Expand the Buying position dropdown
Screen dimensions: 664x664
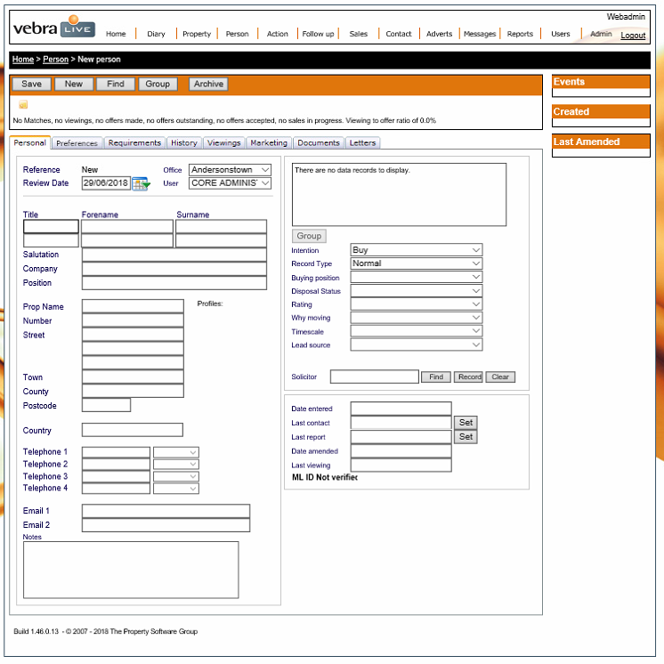[417, 277]
